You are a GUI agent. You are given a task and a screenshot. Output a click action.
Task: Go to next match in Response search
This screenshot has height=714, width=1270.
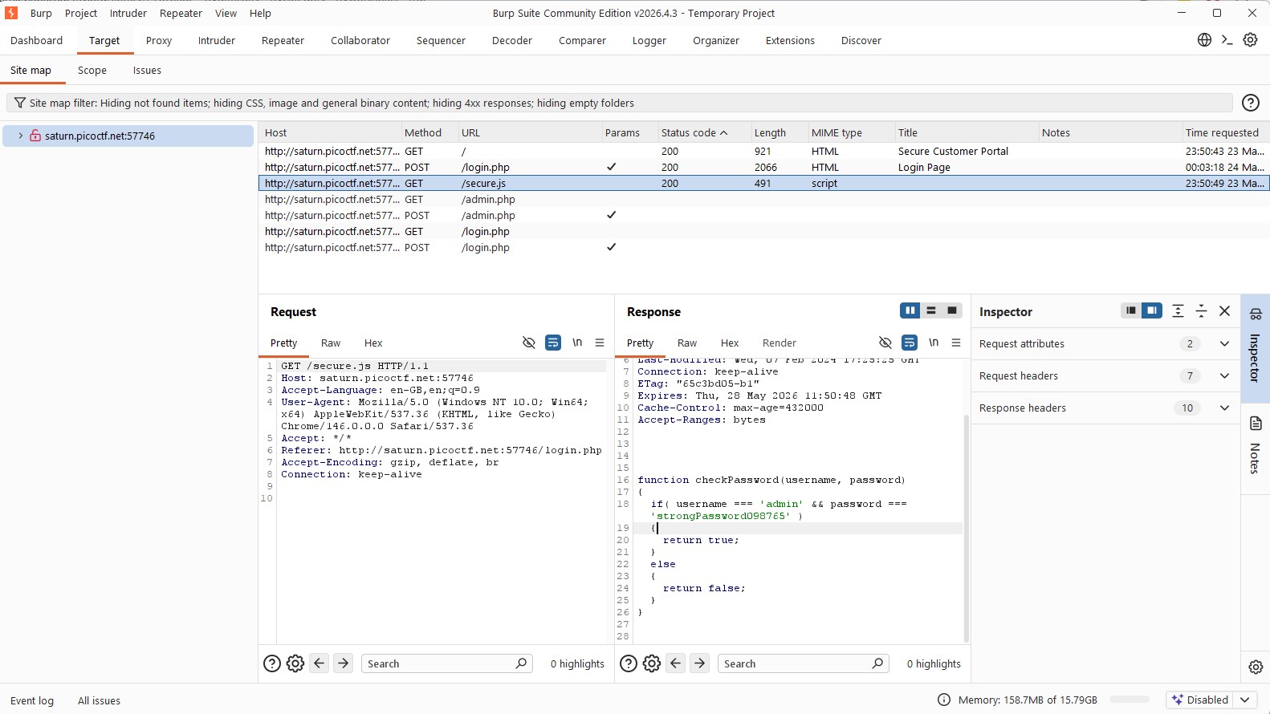[x=700, y=663]
